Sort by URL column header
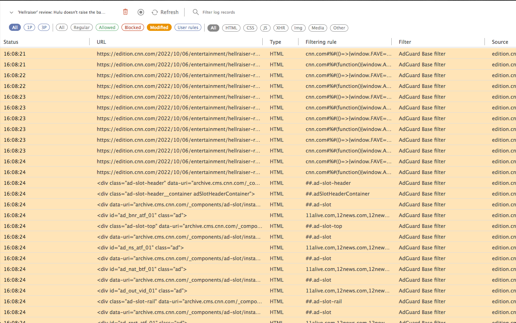The height and width of the screenshot is (323, 516). (101, 42)
